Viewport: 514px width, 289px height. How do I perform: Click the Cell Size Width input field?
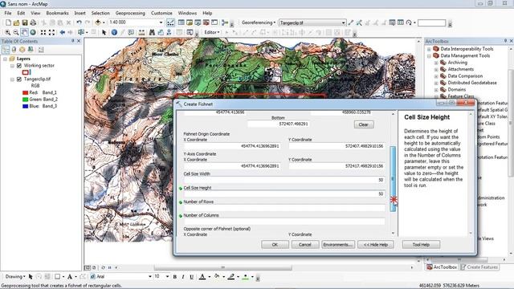click(284, 180)
